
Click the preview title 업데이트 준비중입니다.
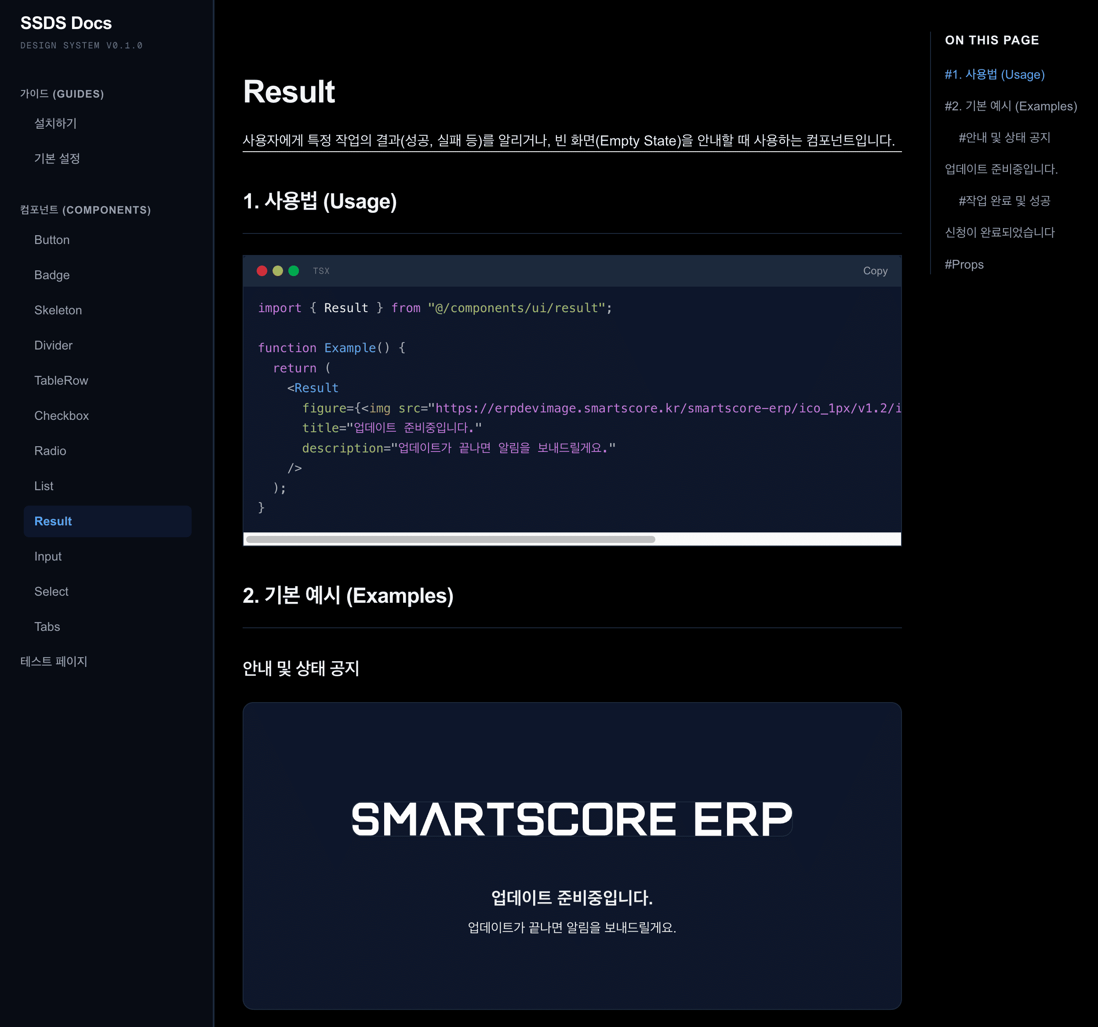tap(572, 898)
